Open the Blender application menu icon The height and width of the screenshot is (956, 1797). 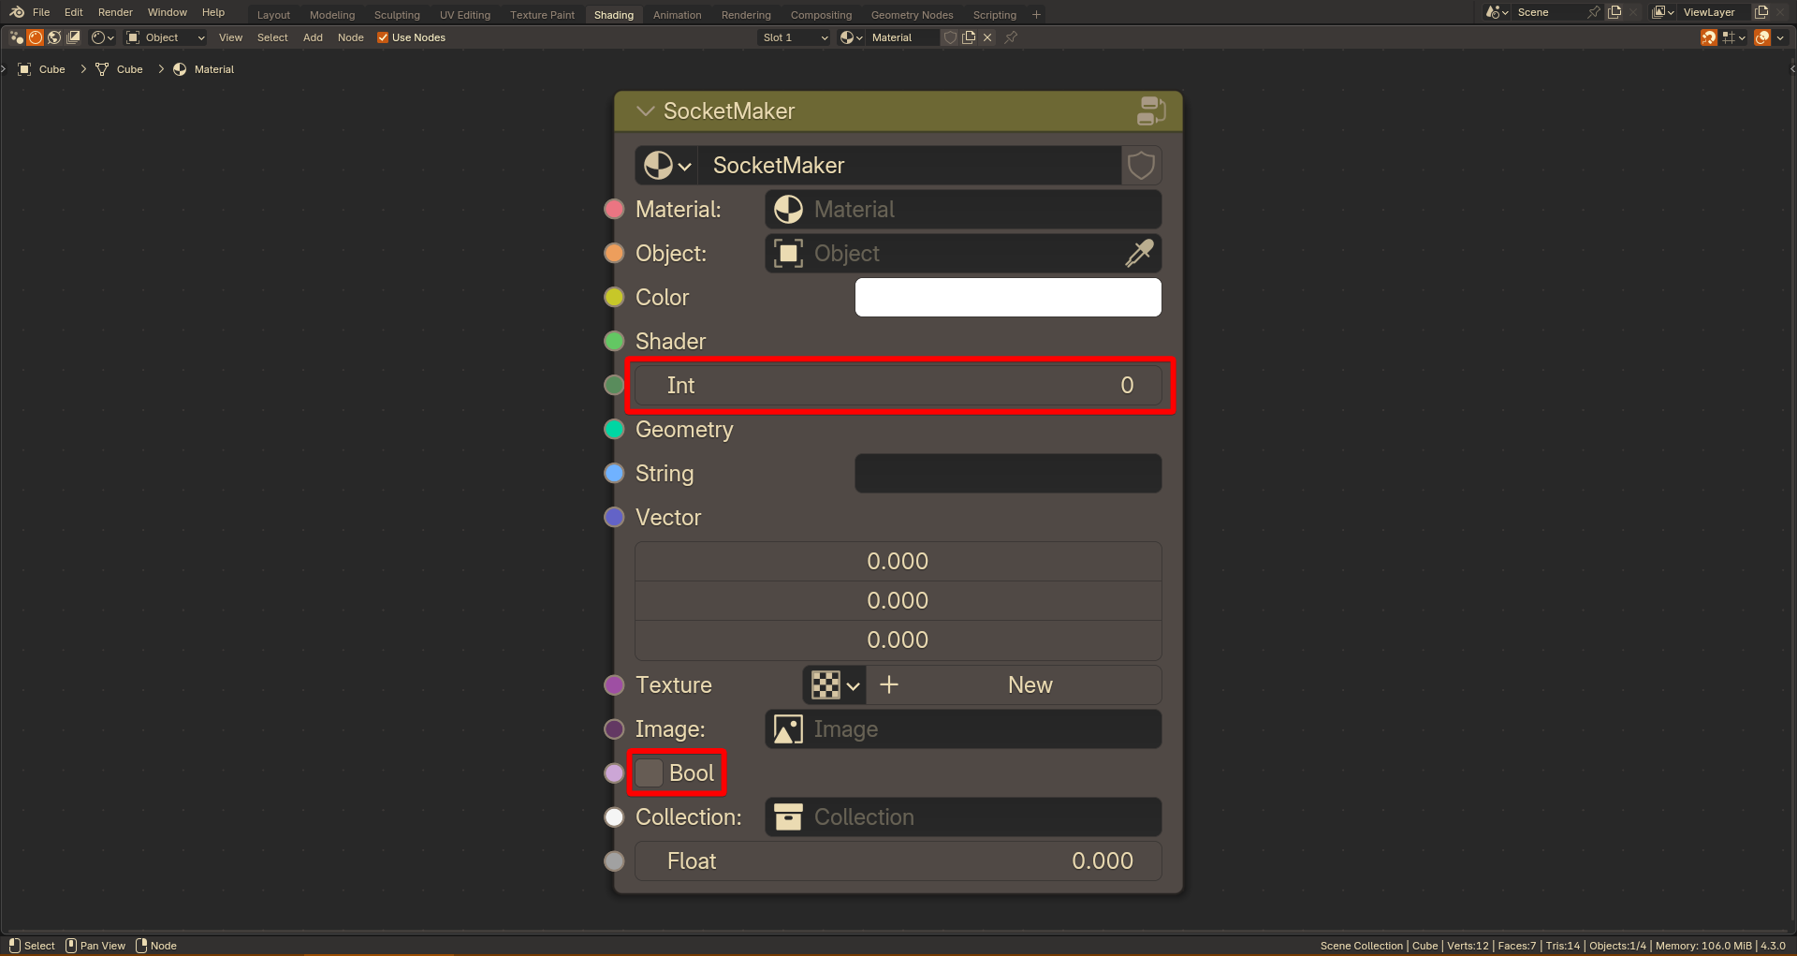tap(16, 12)
